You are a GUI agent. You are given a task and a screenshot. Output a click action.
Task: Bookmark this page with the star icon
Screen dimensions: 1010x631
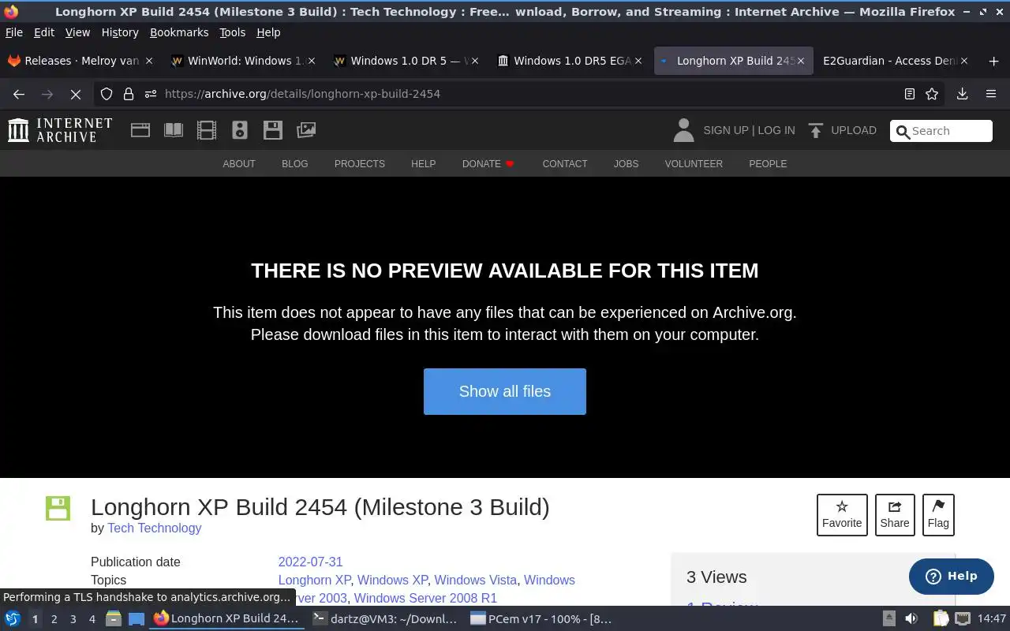coord(932,94)
